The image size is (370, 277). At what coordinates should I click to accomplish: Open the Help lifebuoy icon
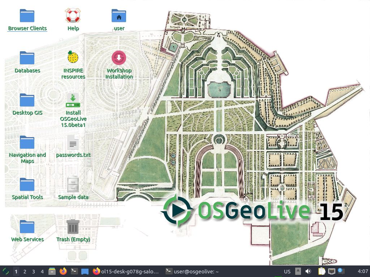[73, 16]
